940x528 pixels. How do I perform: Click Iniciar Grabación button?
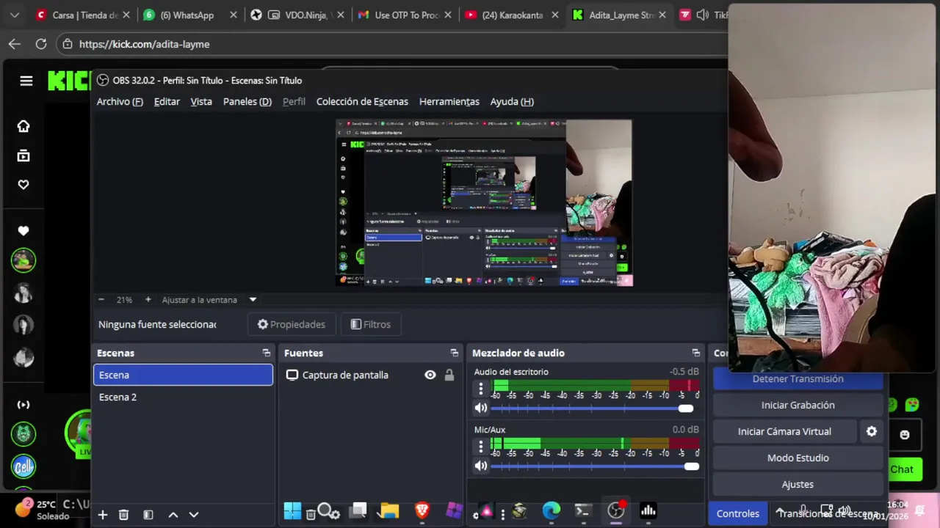pos(798,405)
